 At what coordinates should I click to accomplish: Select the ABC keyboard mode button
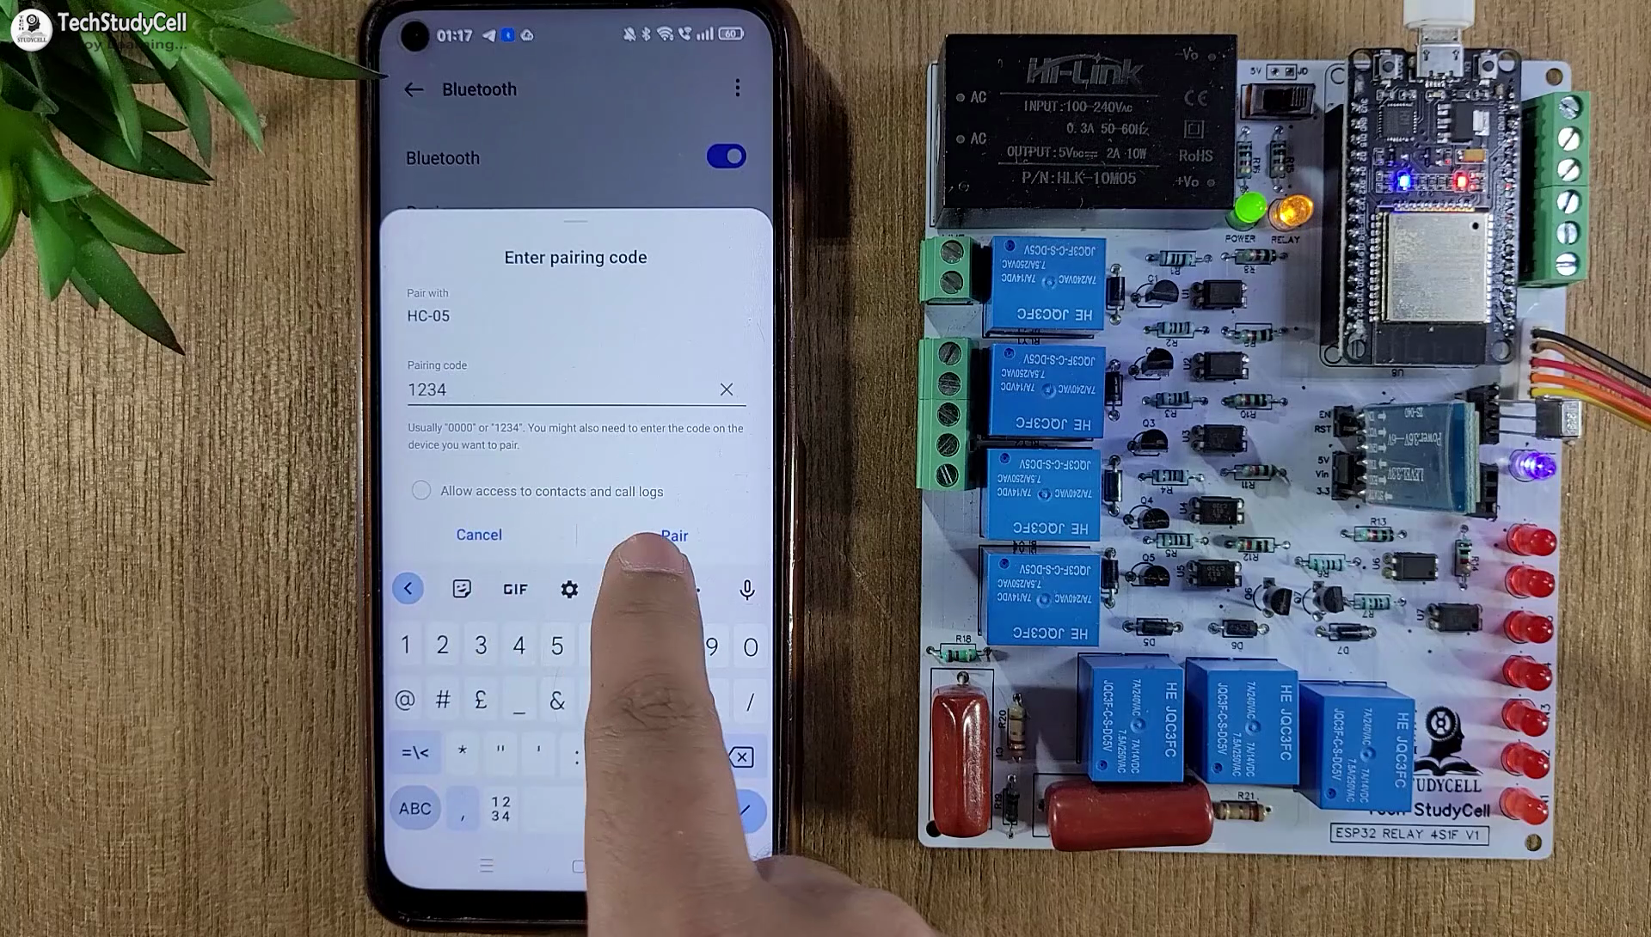click(x=414, y=808)
